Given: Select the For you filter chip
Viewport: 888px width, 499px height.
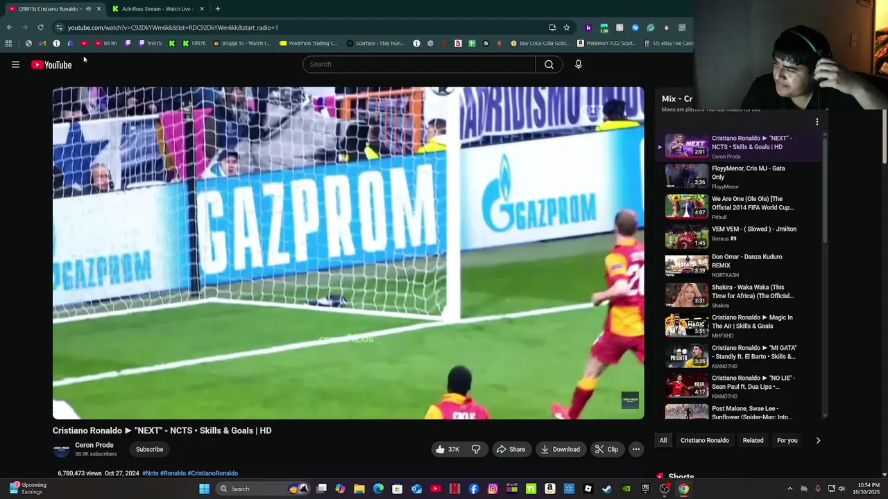Looking at the screenshot, I should [787, 440].
